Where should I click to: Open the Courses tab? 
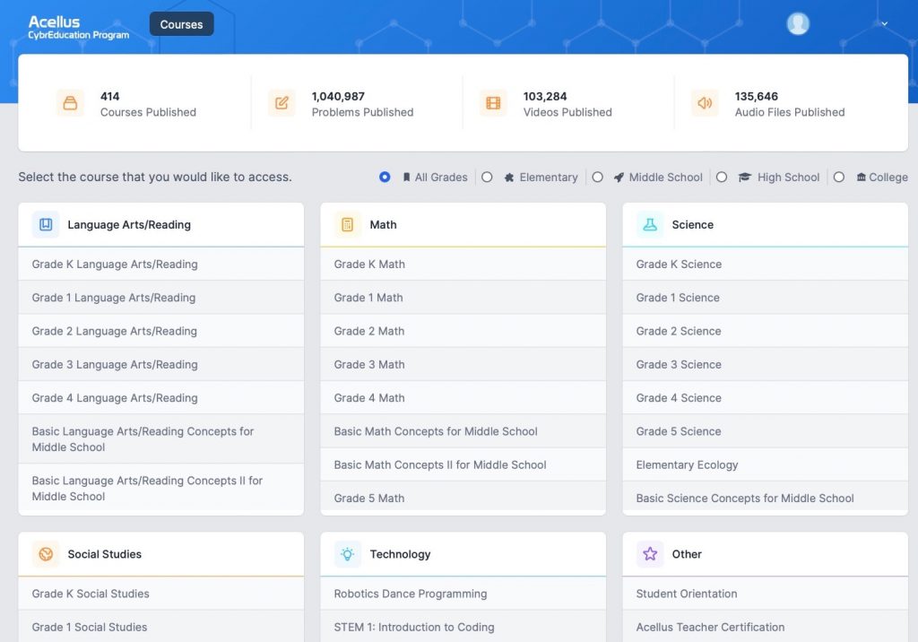[181, 24]
